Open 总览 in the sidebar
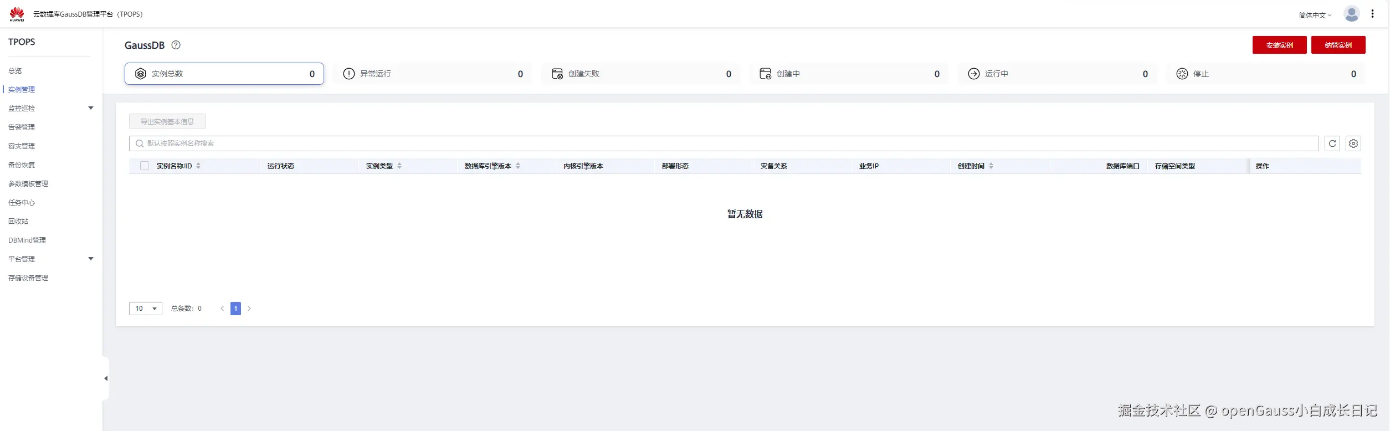 (x=15, y=70)
